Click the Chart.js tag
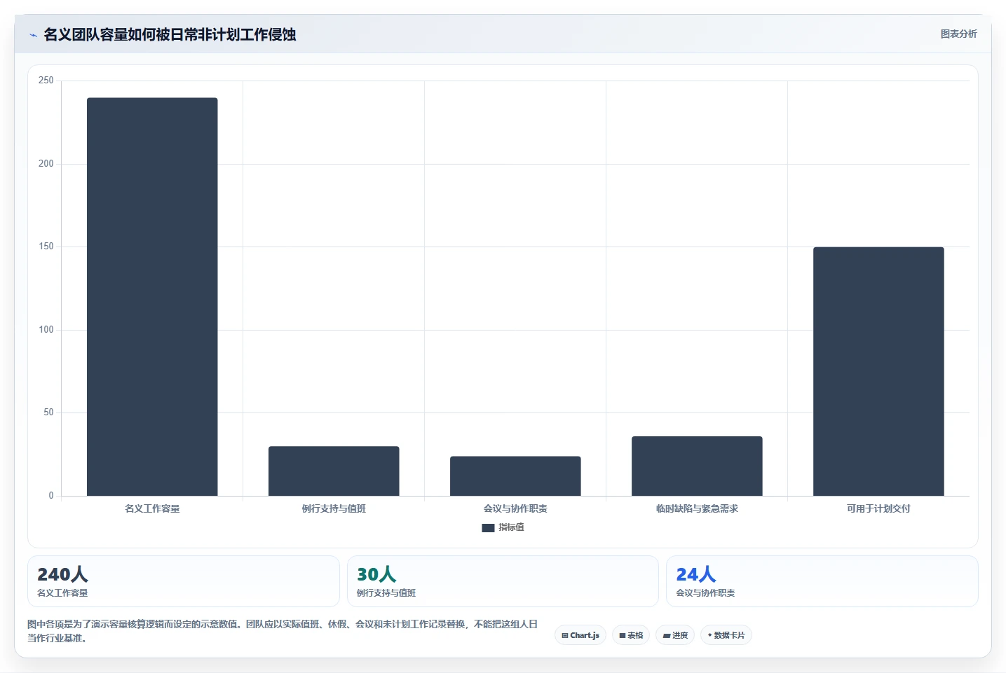 pos(580,635)
